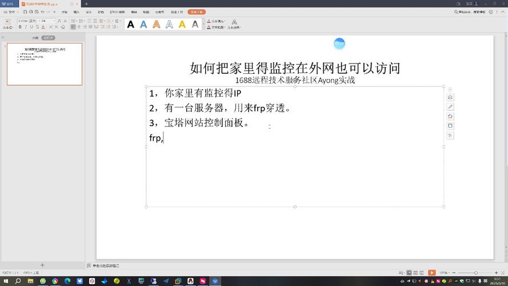The image size is (508, 286).
Task: Select the orange outlined WordArt style
Action: coord(157,24)
